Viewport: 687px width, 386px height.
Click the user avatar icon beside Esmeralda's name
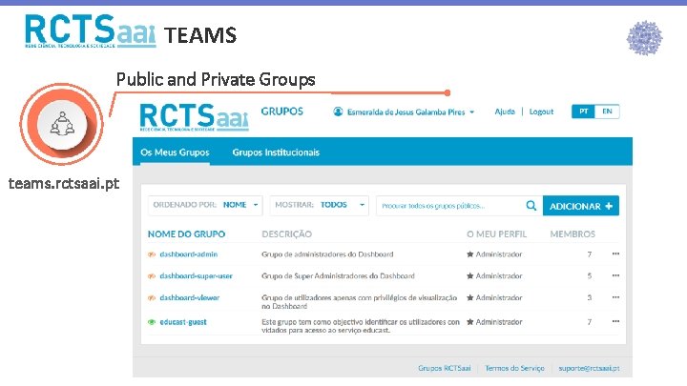point(338,112)
